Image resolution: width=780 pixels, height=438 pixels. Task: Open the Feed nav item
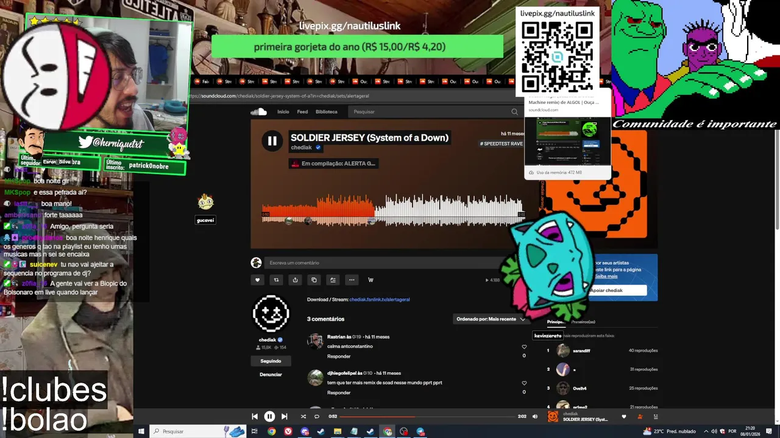coord(302,112)
